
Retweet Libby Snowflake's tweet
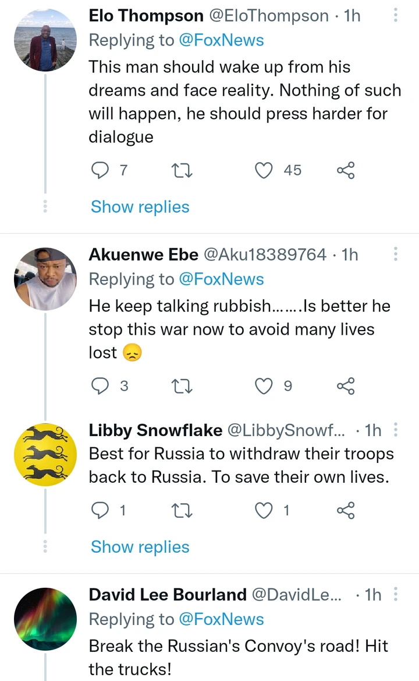click(x=183, y=511)
